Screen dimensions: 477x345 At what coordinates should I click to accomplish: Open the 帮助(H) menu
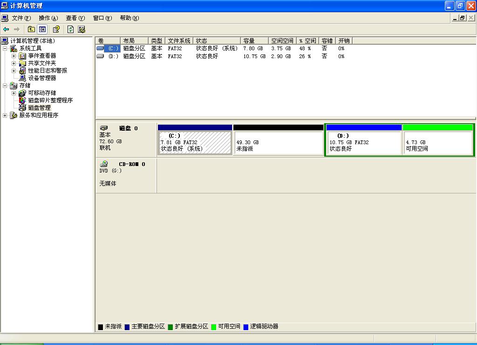tap(129, 18)
